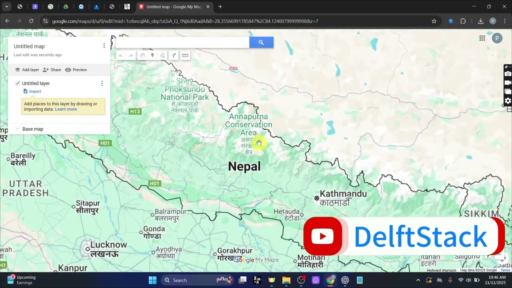Click the redo arrow in map toolbar

pos(130,56)
